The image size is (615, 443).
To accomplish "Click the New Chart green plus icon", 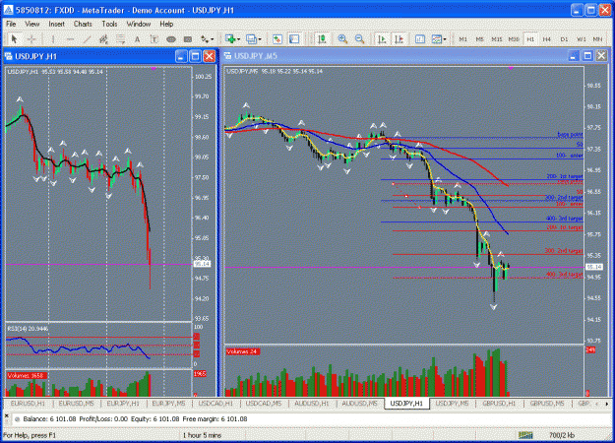I will tap(230, 38).
